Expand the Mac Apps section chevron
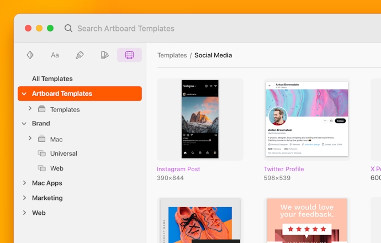The width and height of the screenshot is (381, 243). [24, 183]
